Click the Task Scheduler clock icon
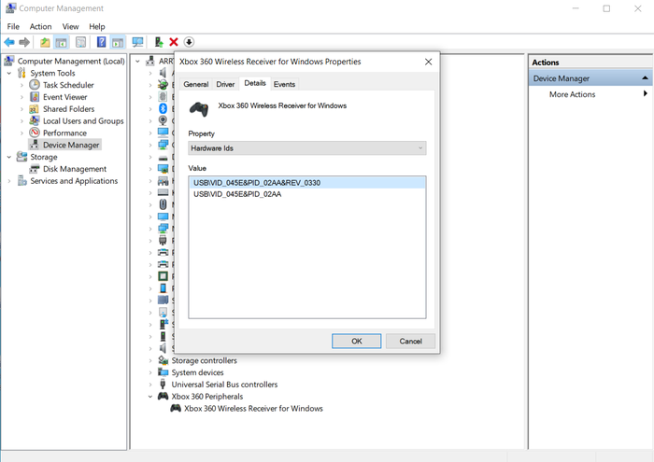This screenshot has height=462, width=654. pos(35,85)
